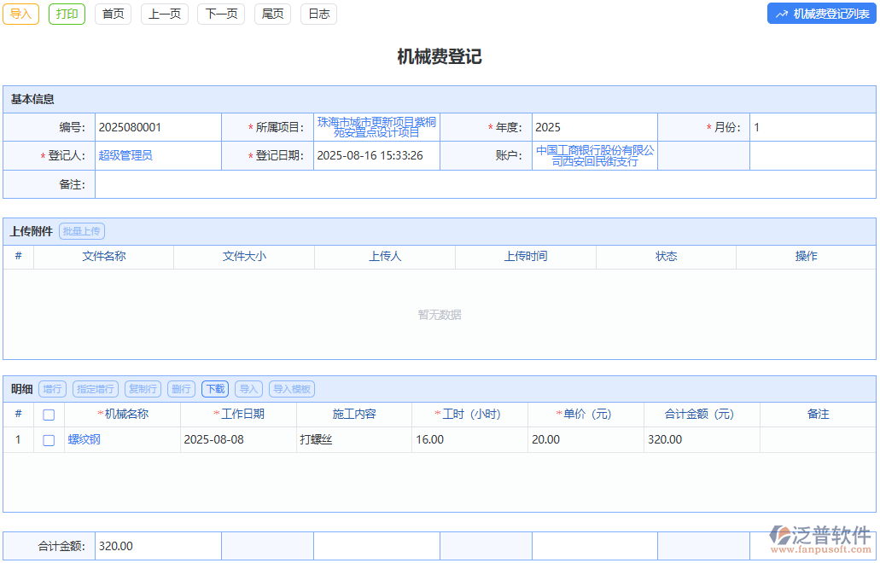Viewport: 880px width, 563px height.
Task: Go to 上一页 previous page
Action: click(164, 14)
